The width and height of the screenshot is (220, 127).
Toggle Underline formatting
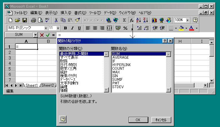[79, 28]
